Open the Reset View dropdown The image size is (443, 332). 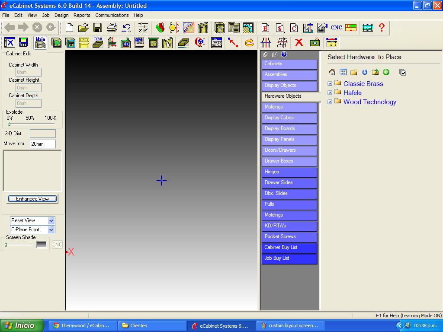click(51, 220)
